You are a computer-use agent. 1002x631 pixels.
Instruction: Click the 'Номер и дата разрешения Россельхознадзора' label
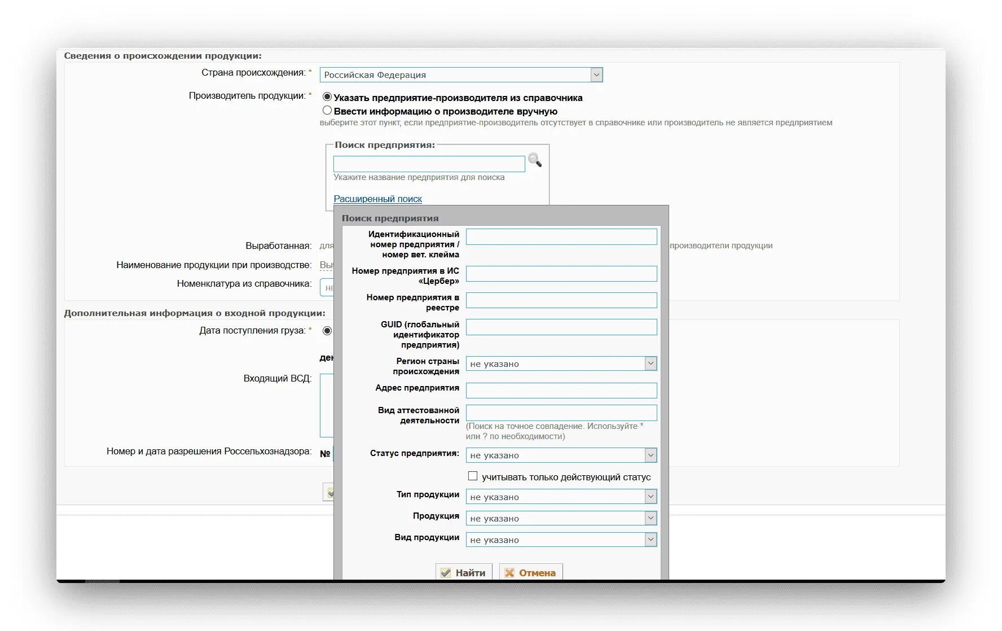209,451
